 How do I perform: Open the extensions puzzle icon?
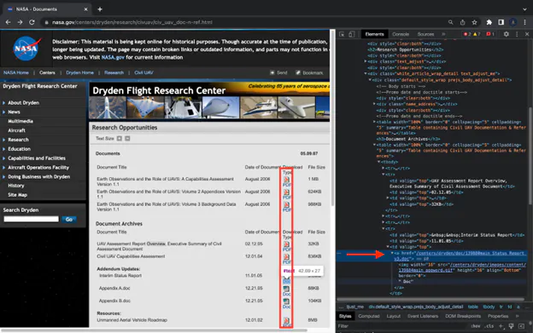[489, 22]
